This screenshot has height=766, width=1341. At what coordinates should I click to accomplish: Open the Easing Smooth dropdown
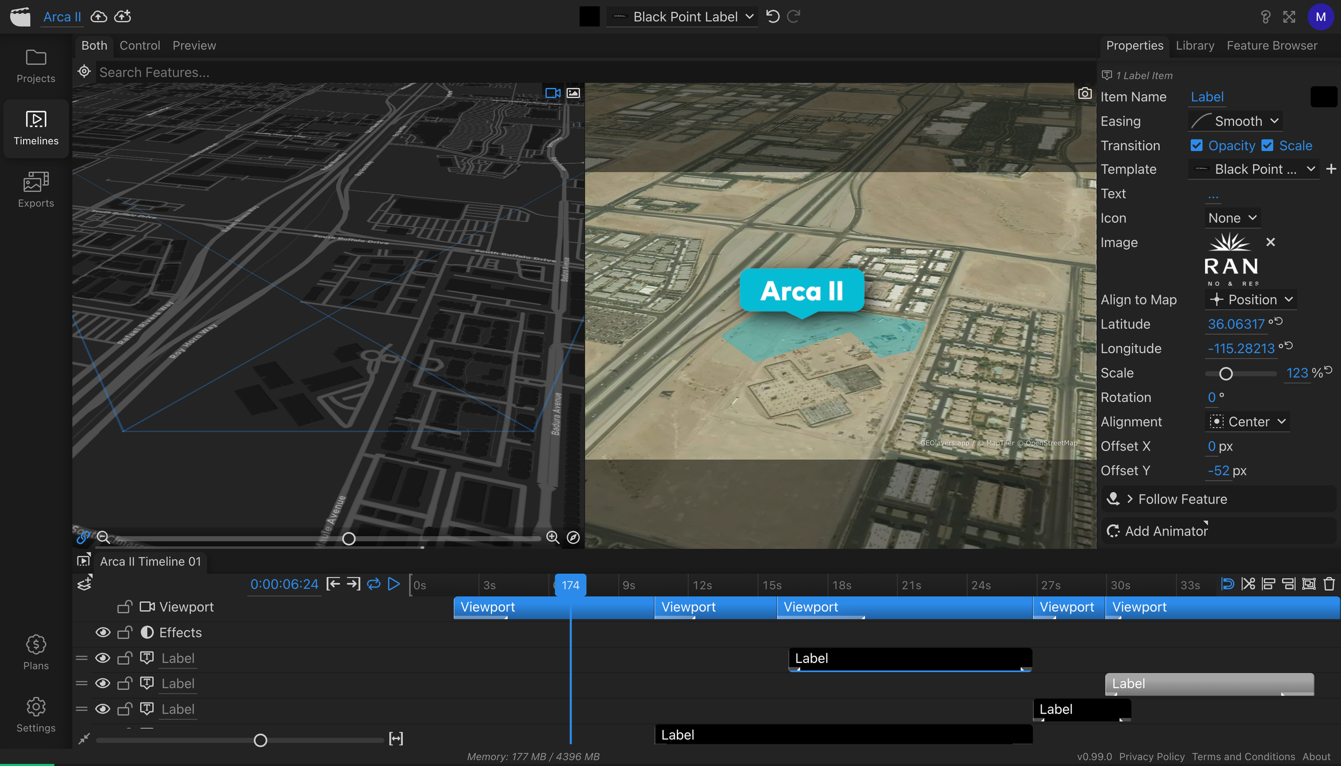1235,121
